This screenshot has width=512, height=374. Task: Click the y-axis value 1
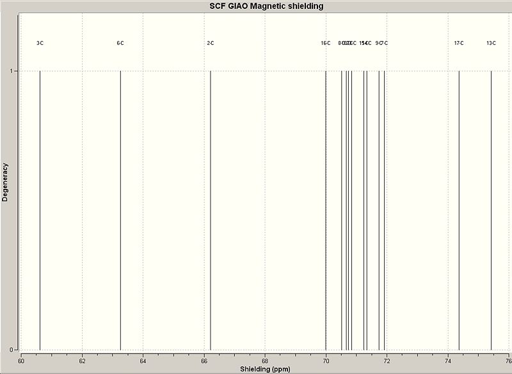click(12, 71)
